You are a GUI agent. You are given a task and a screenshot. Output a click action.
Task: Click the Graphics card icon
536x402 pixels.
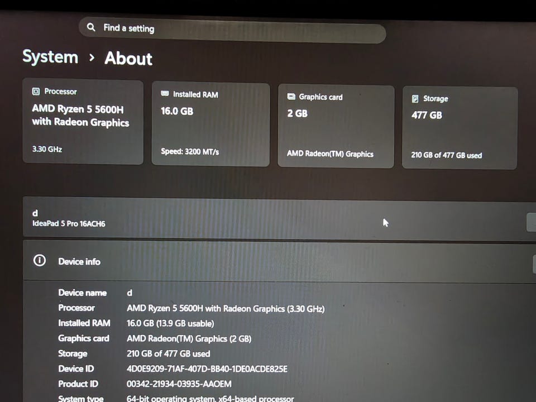click(291, 97)
